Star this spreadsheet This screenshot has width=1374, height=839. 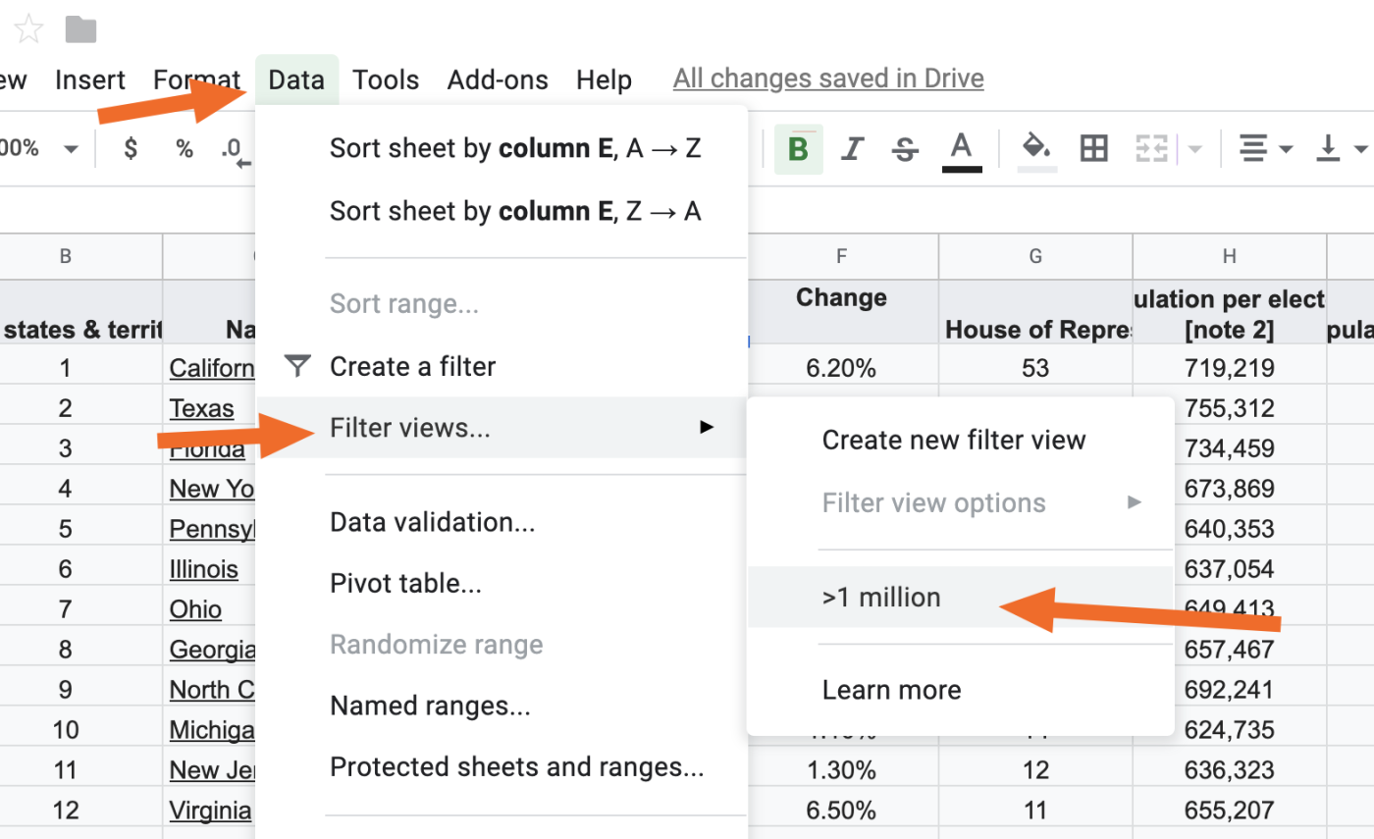[28, 29]
